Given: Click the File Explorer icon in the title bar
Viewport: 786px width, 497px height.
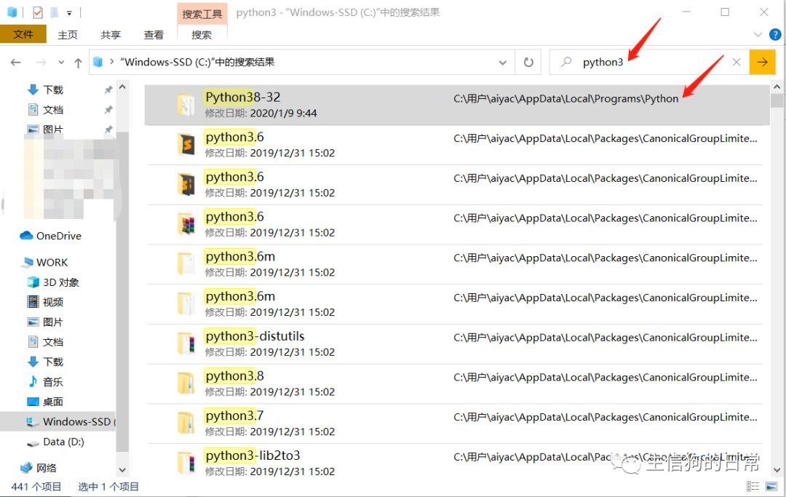Looking at the screenshot, I should pos(12,12).
